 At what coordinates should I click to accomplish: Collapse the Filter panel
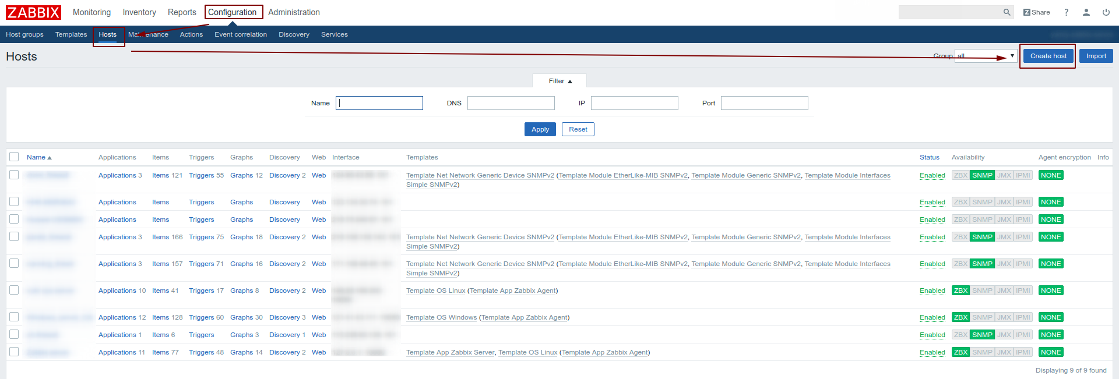[x=559, y=81]
